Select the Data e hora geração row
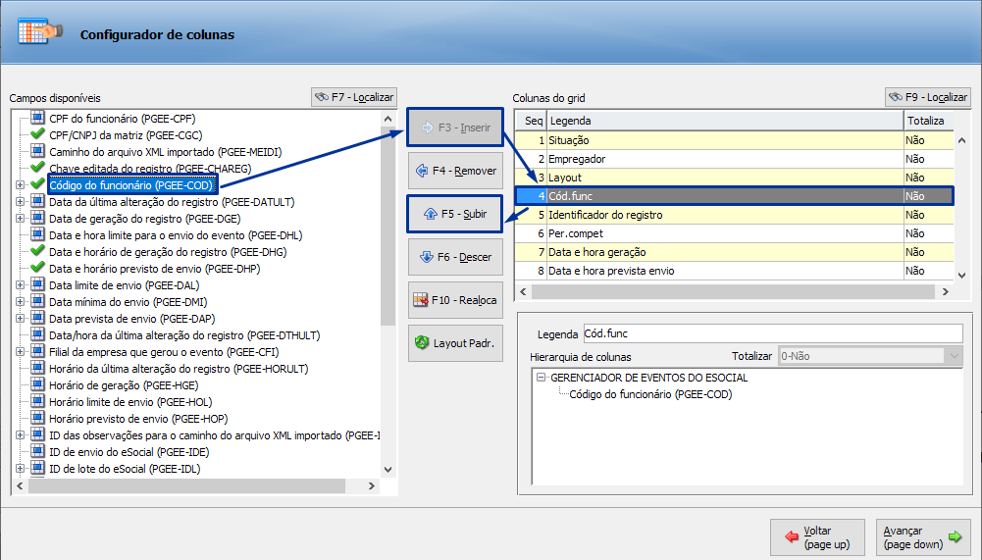 [734, 252]
